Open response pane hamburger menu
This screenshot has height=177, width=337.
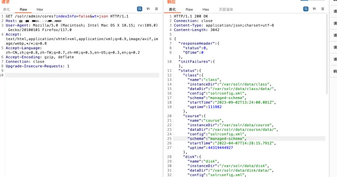pyautogui.click(x=323, y=9)
